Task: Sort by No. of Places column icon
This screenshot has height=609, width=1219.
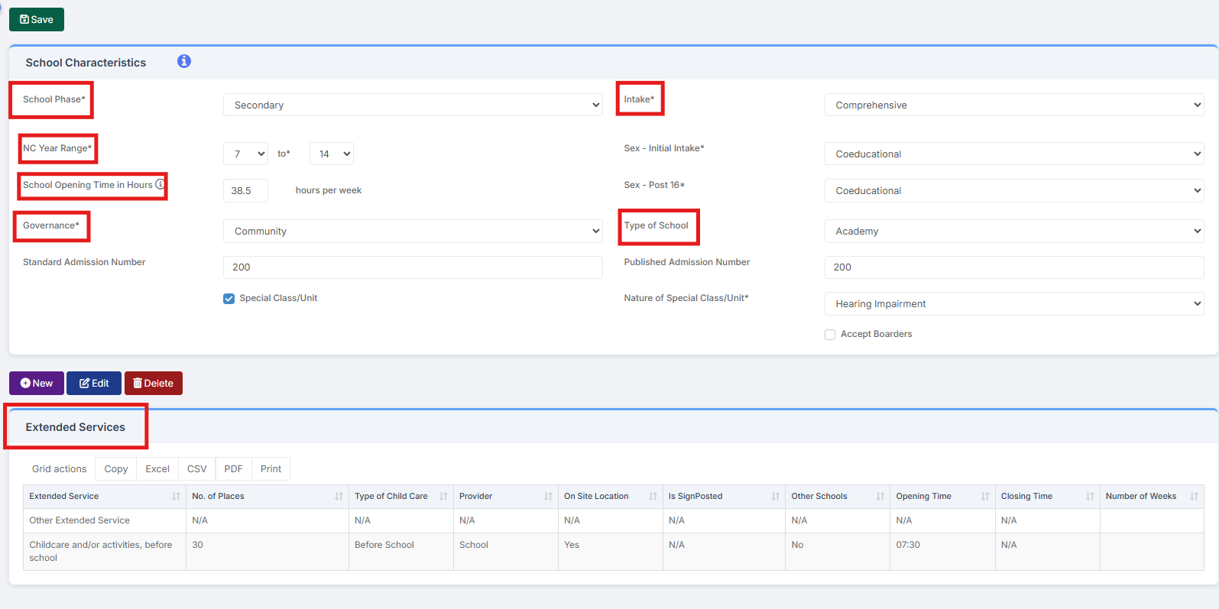Action: coord(339,497)
